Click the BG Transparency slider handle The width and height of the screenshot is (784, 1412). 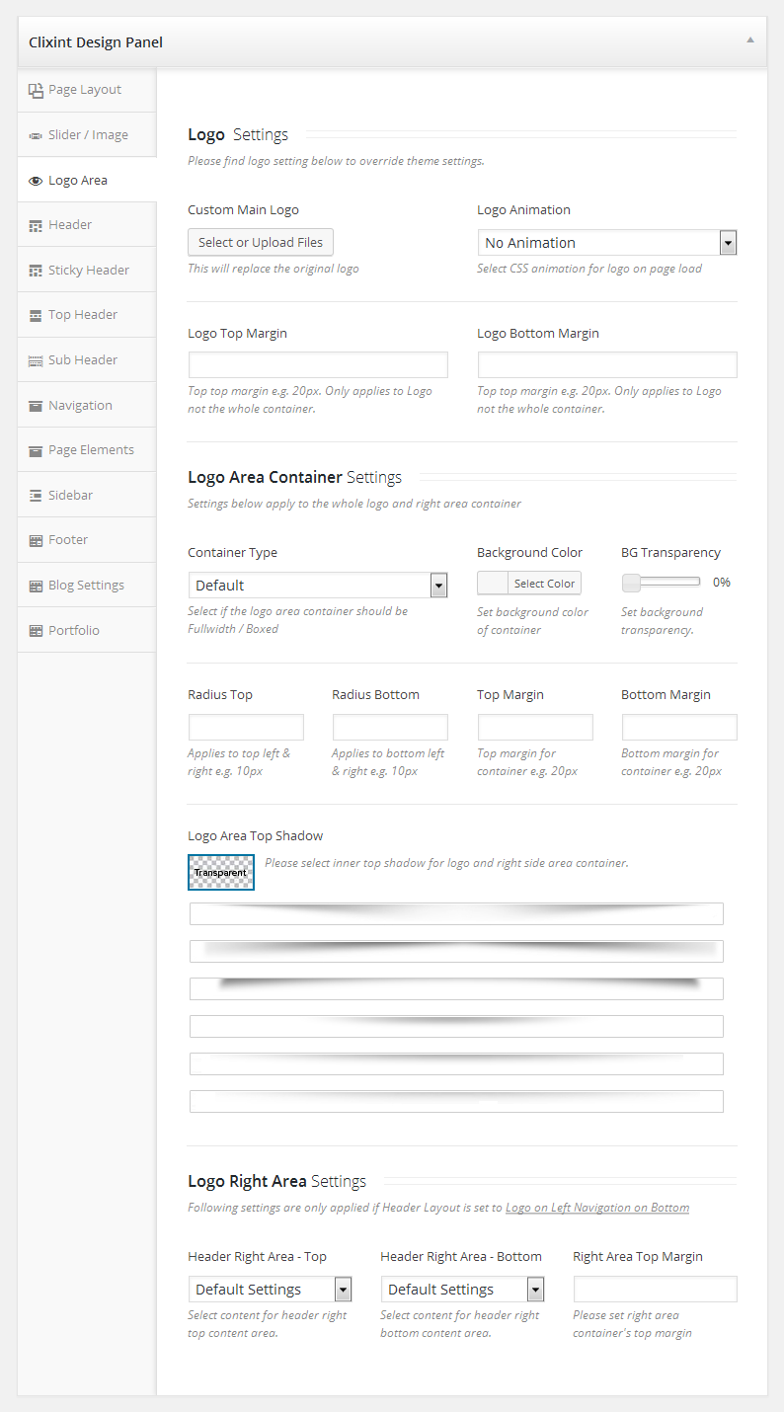(631, 583)
